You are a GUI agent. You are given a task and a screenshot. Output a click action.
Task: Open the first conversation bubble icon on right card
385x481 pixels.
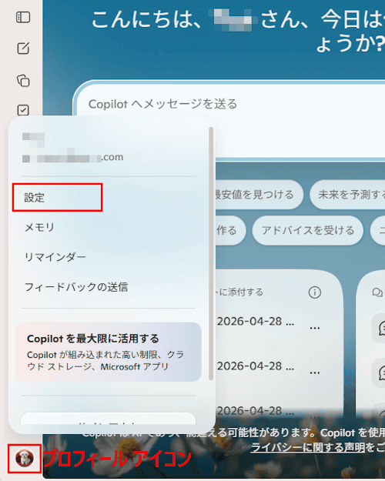[382, 328]
